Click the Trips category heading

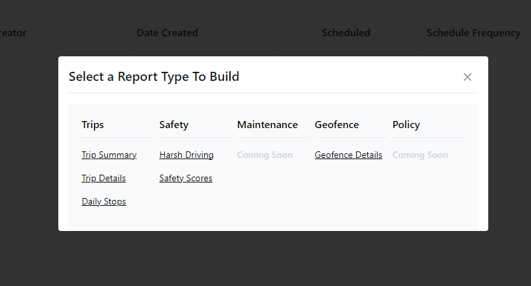pos(93,125)
